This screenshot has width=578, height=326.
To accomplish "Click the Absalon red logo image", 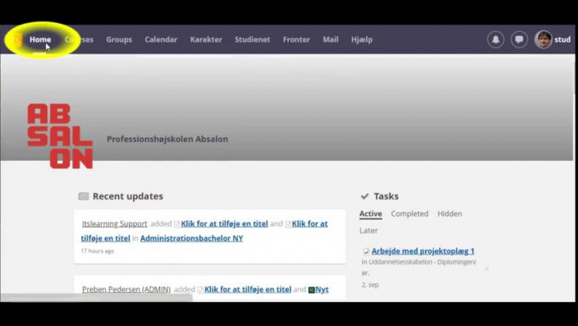I will coord(60,136).
